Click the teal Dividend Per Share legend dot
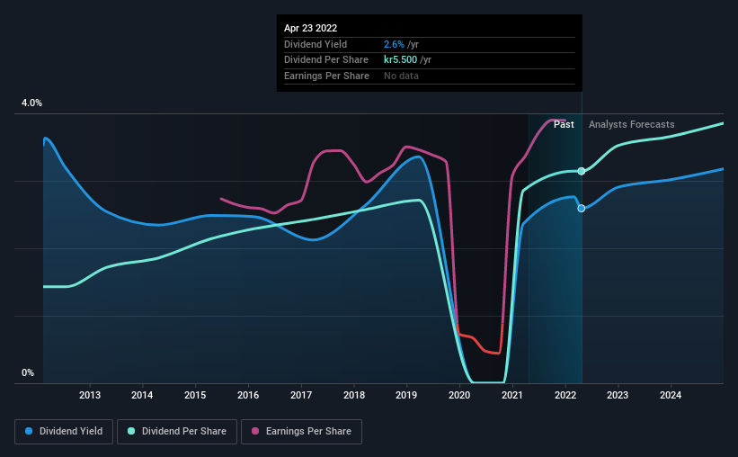Viewport: 738px width, 457px height. [x=131, y=431]
